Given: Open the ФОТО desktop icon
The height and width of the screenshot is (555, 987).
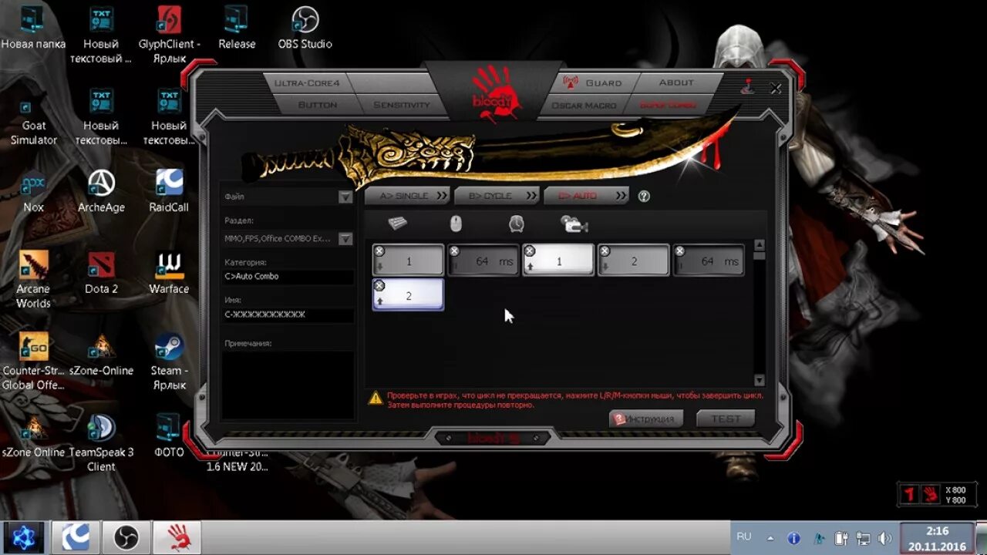Looking at the screenshot, I should pyautogui.click(x=169, y=436).
